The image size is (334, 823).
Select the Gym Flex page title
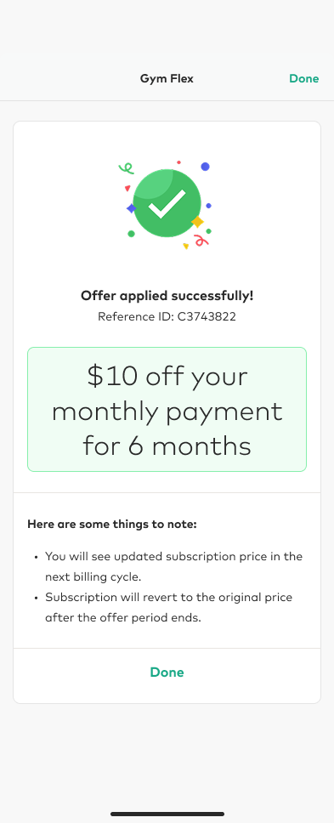pos(167,79)
